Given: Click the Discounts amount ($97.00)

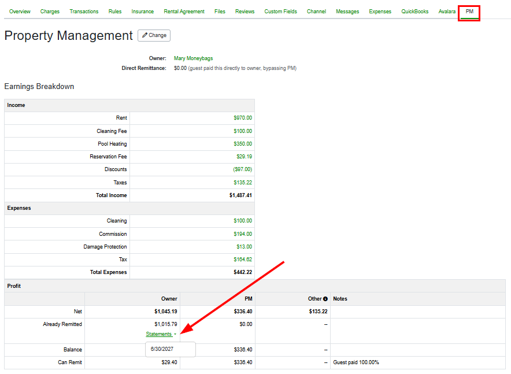Looking at the screenshot, I should point(242,169).
